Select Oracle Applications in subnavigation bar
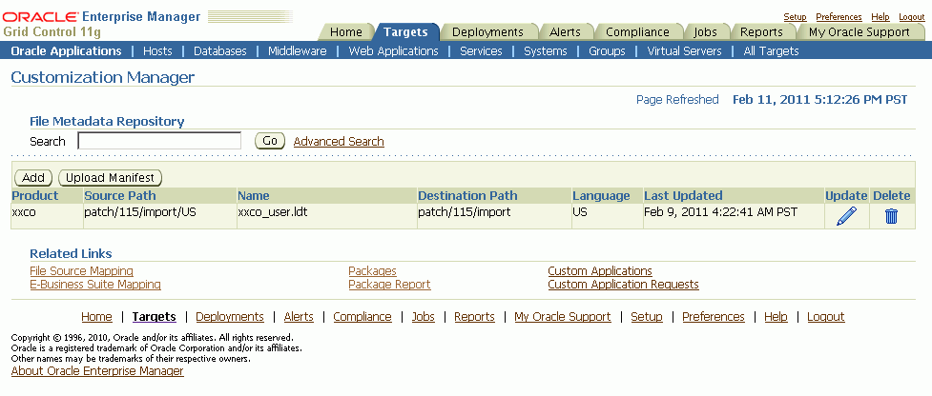Viewport: 932px width, 396px height. (66, 51)
